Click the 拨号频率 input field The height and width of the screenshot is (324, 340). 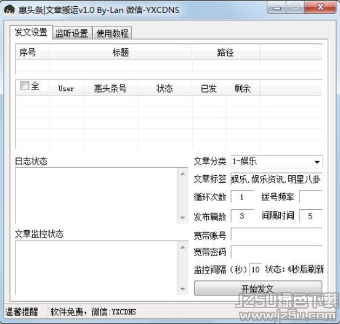[310, 197]
